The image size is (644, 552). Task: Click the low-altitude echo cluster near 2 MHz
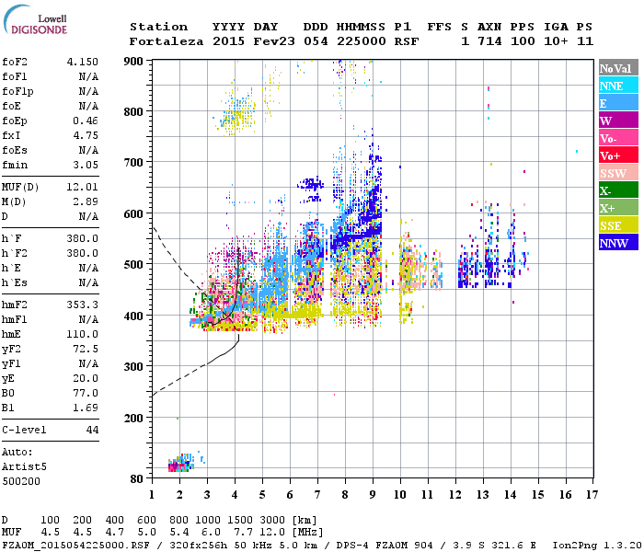[x=181, y=463]
